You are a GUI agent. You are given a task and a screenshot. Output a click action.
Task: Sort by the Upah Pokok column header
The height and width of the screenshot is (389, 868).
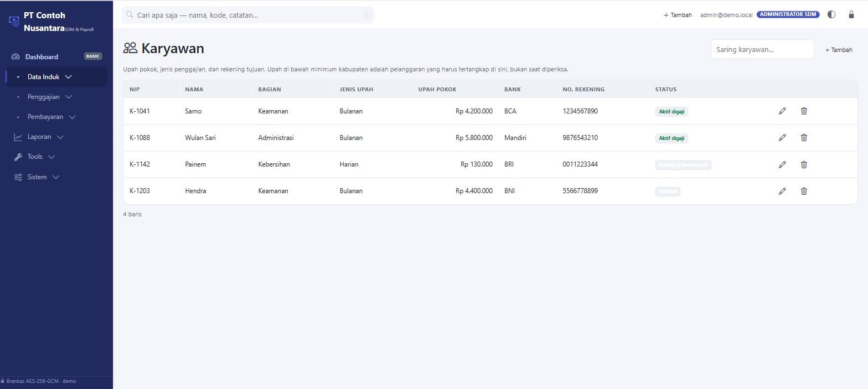pos(437,89)
